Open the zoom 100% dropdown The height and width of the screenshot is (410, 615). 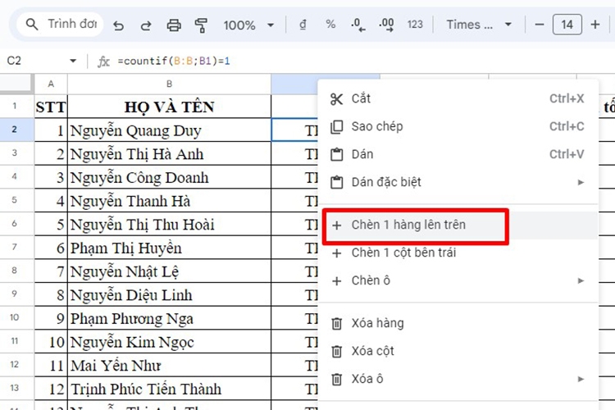click(248, 25)
